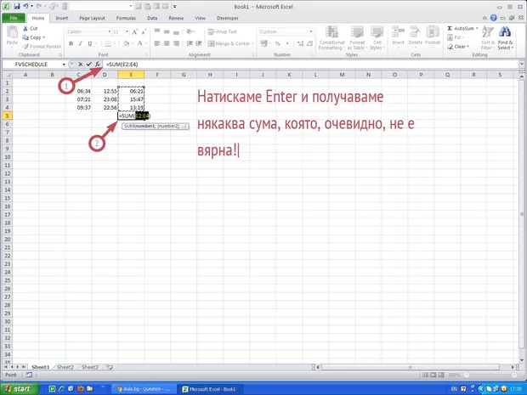Switch to Aula.bg taskbar window
Viewport: 527px width, 395px height.
(143, 389)
